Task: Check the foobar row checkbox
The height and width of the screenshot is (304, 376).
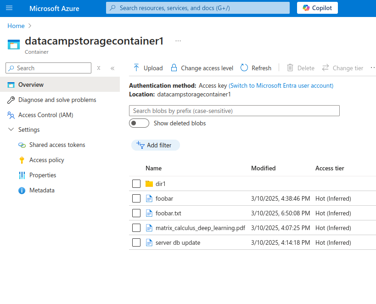Action: [x=136, y=198]
